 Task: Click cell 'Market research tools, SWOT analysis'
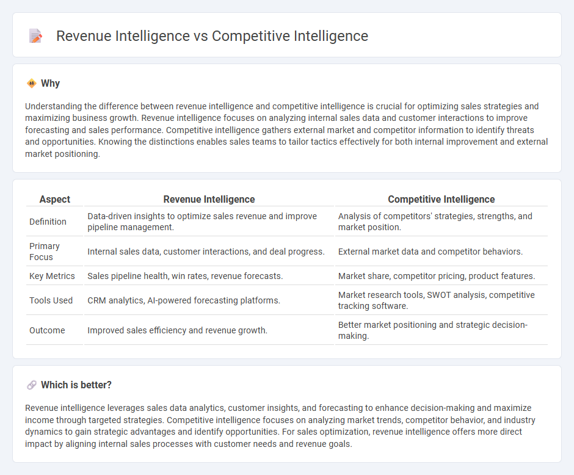[x=441, y=300]
